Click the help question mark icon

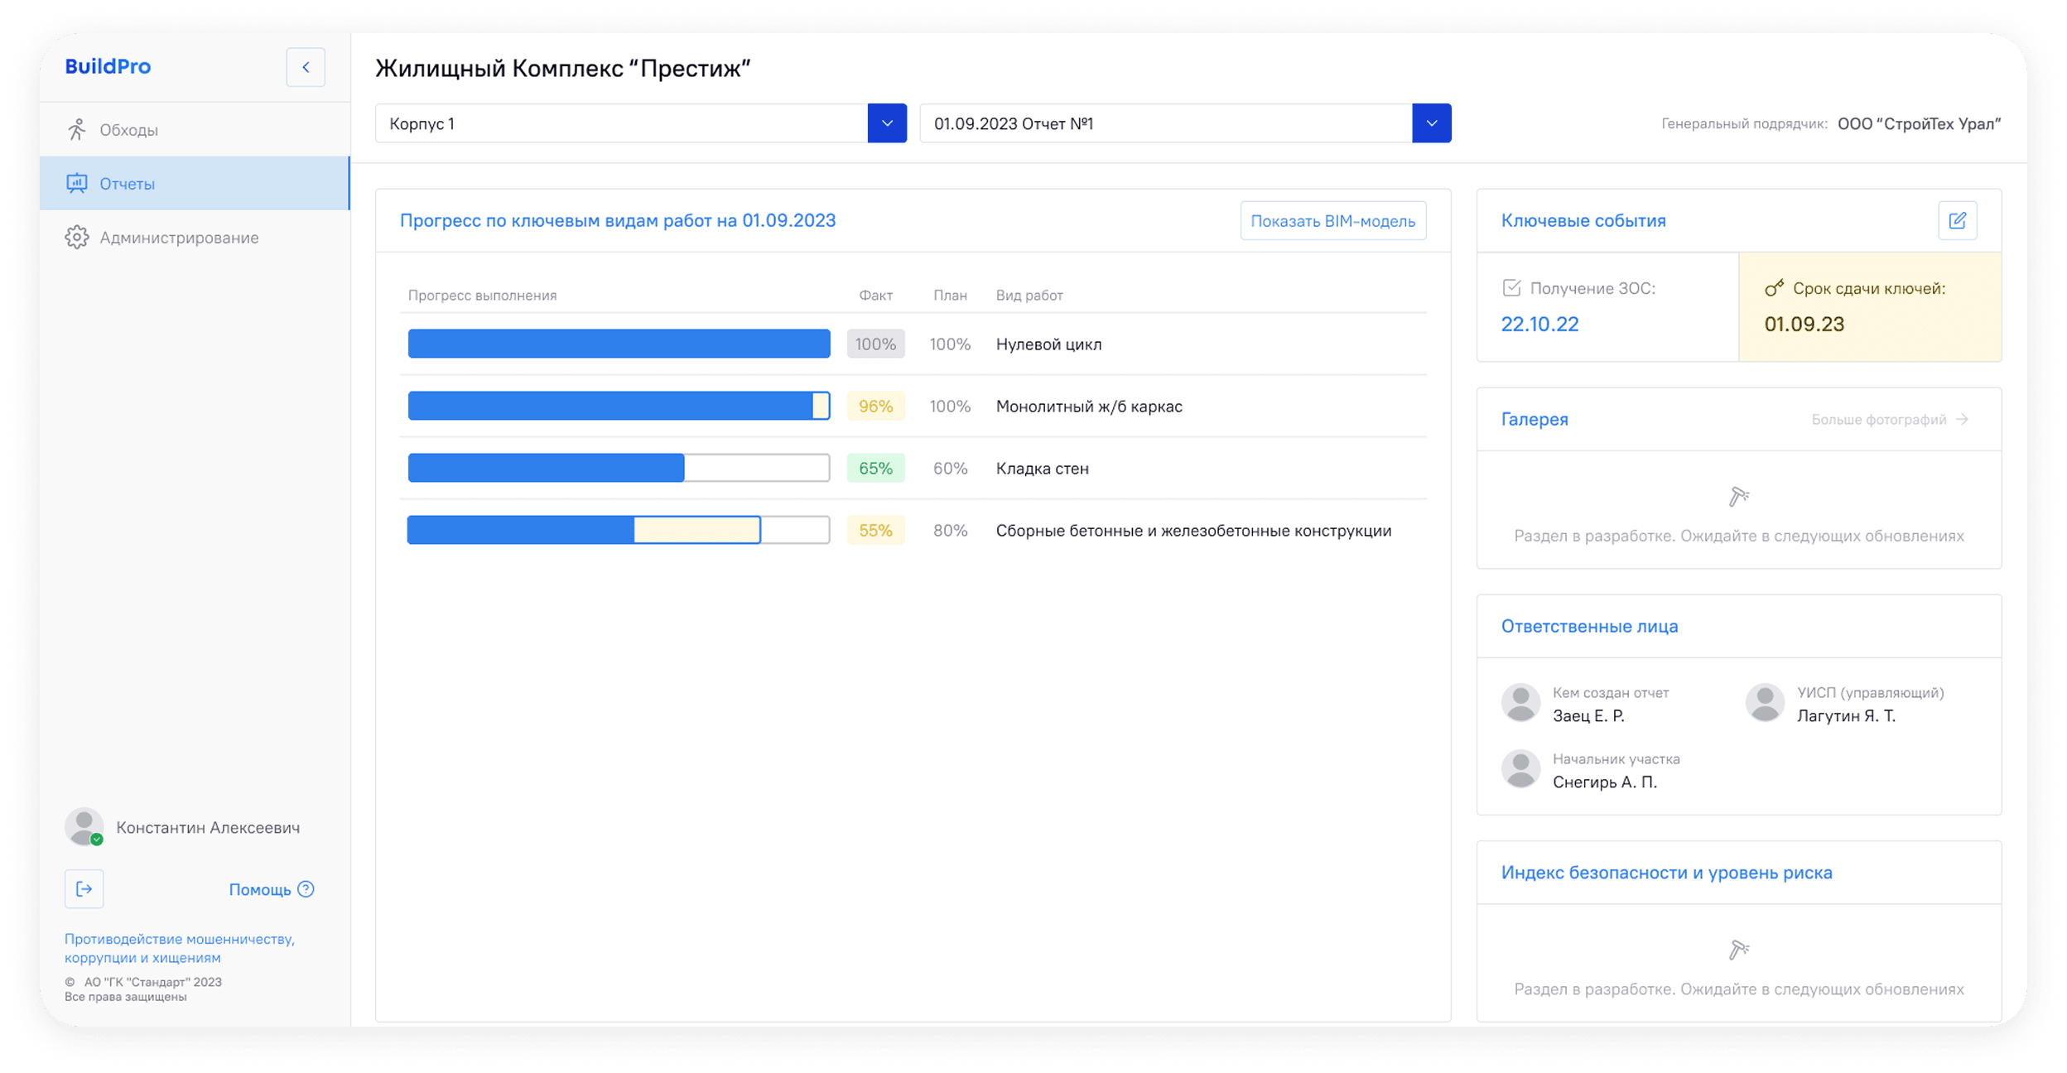tap(306, 889)
